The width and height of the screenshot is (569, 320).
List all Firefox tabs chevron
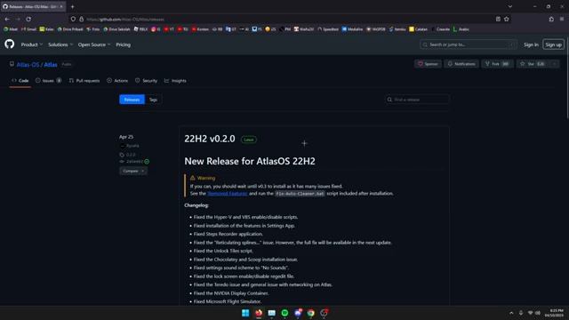click(x=509, y=6)
